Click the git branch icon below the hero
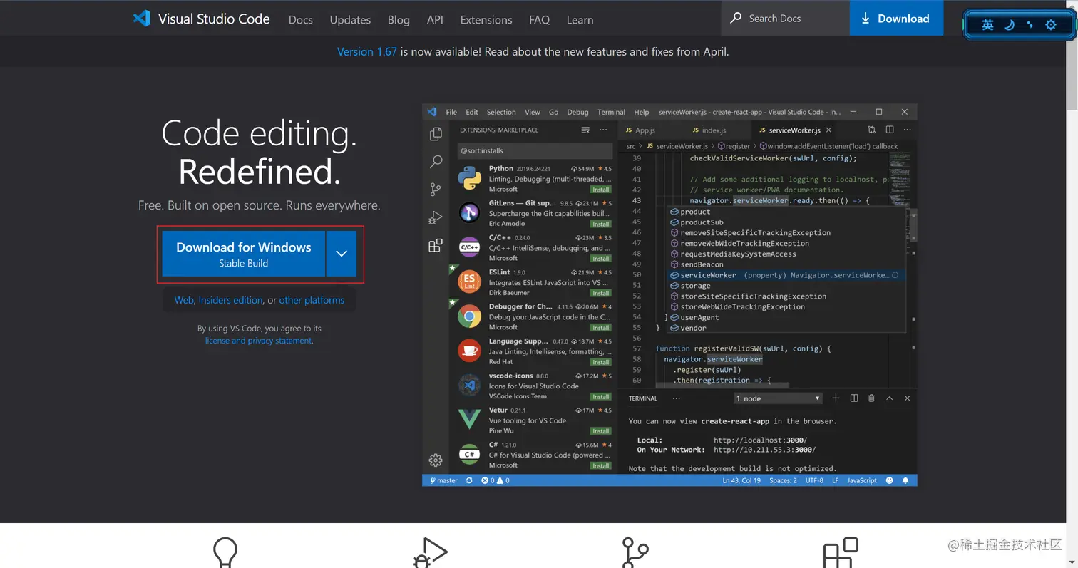Screen dimensions: 1078x568 pos(635,553)
